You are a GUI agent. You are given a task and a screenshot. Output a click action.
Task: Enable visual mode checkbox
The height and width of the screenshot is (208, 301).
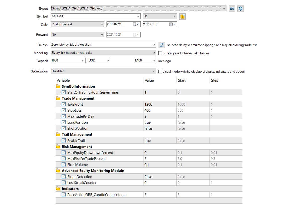160,72
